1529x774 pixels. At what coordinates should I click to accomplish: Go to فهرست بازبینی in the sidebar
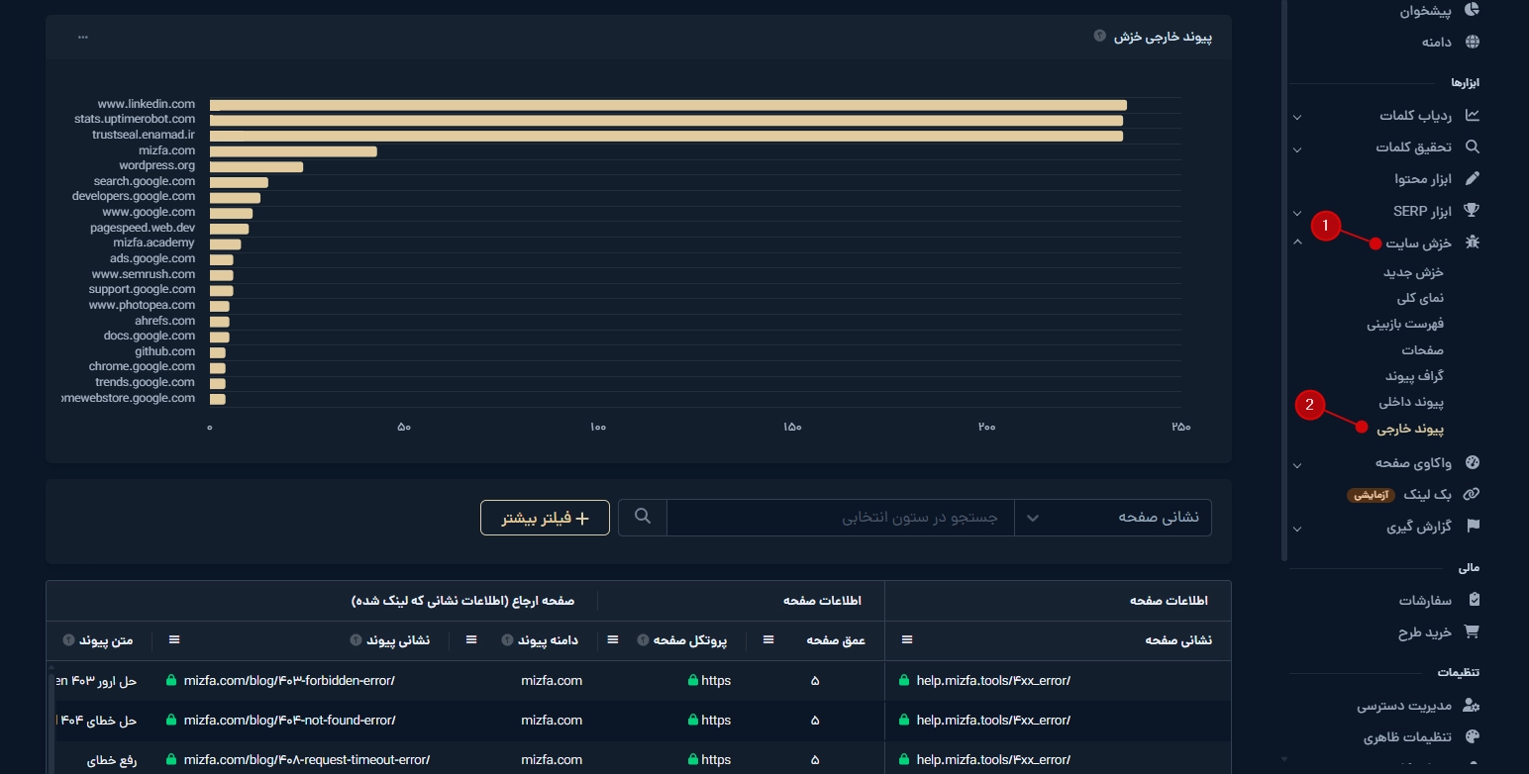point(1405,324)
